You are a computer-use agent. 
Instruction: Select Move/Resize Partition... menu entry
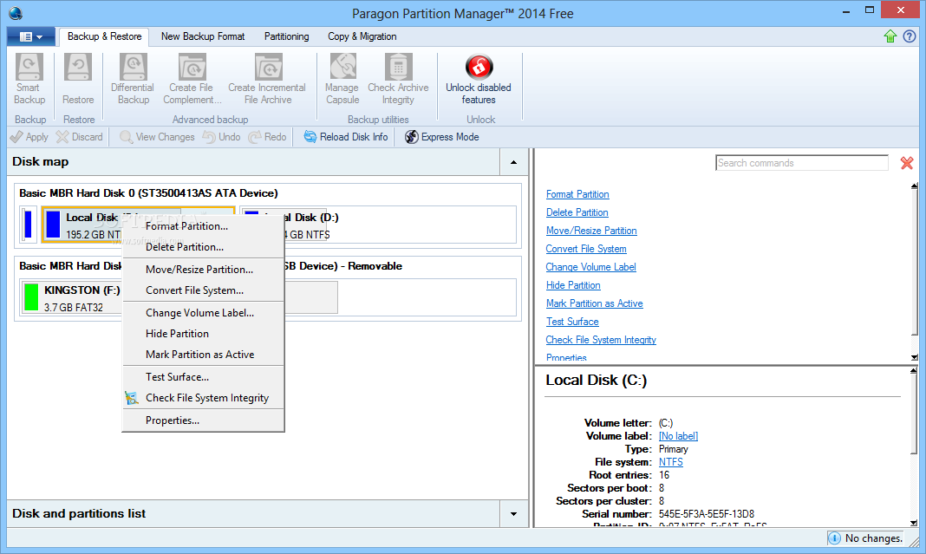[203, 270]
